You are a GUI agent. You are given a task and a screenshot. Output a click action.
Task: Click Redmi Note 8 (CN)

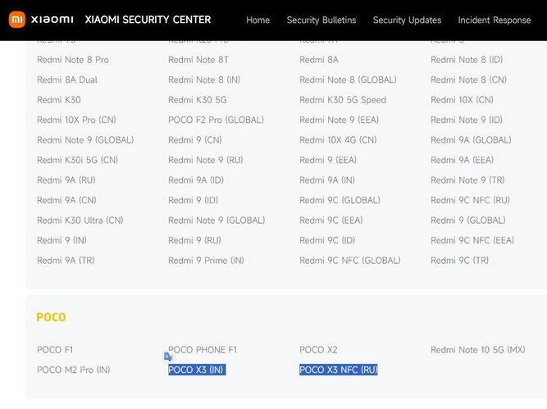point(468,80)
